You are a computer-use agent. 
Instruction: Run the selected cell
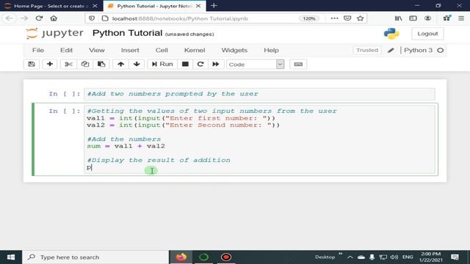(x=162, y=64)
